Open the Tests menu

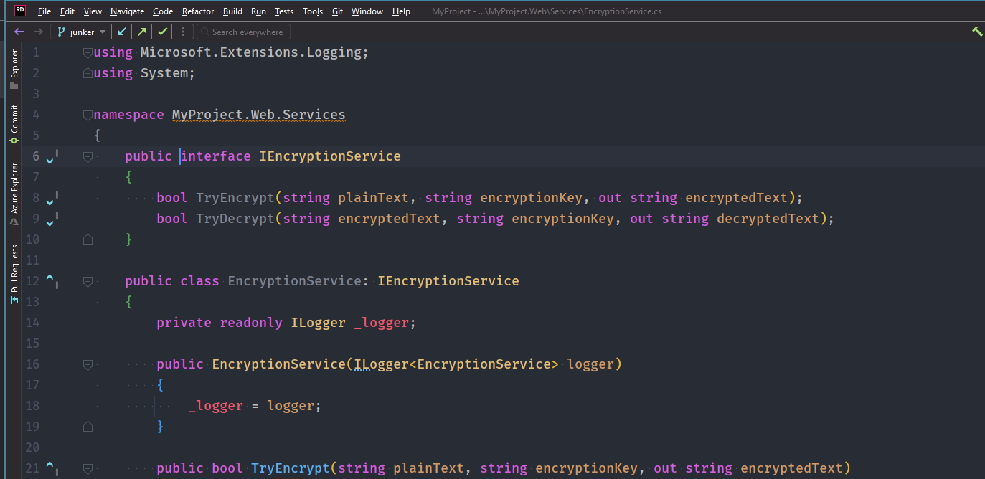[284, 11]
